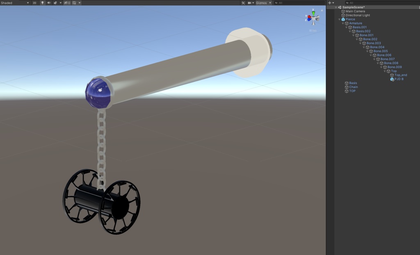
Task: Click the Bone.002 cube icon
Action: coord(361,39)
